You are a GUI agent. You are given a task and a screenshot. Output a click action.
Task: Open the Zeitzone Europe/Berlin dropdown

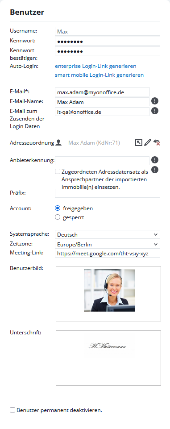click(x=108, y=244)
